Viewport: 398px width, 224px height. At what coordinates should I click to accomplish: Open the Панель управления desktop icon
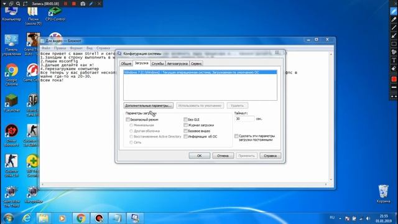pyautogui.click(x=11, y=45)
